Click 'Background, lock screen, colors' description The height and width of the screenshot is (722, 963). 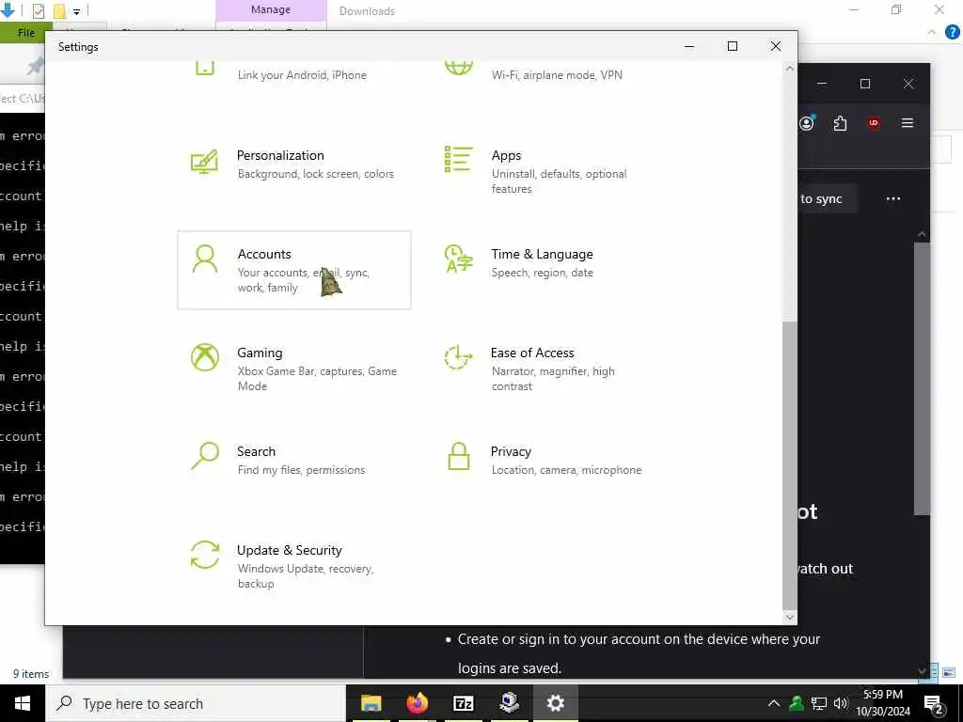click(x=315, y=174)
